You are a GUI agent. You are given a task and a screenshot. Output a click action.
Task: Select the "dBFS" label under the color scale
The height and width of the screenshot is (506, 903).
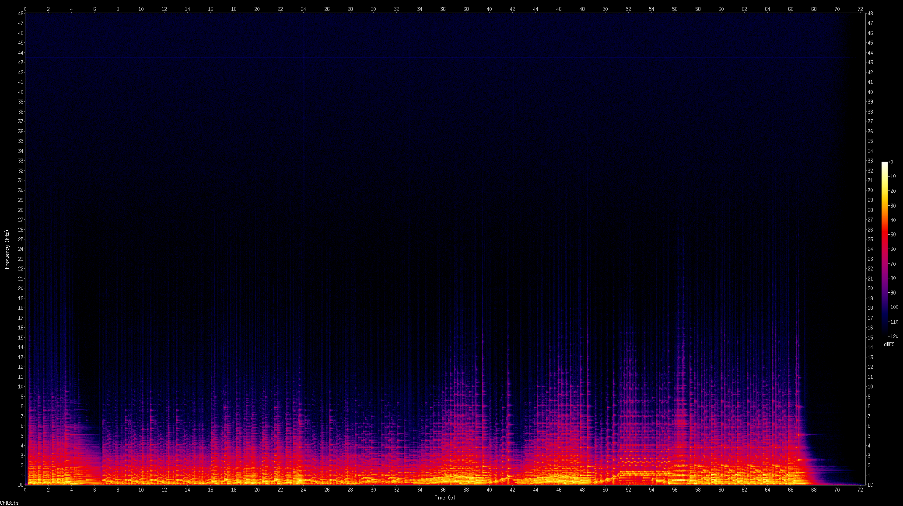[x=889, y=344]
